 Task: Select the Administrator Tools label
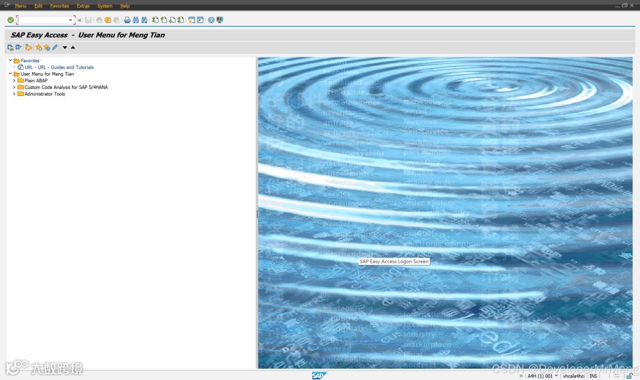pos(44,94)
